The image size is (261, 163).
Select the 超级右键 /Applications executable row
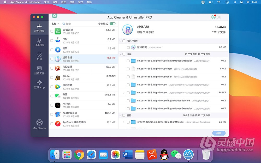pos(174,47)
